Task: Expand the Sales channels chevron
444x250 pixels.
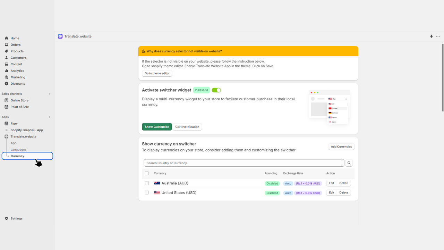Action: point(49,94)
